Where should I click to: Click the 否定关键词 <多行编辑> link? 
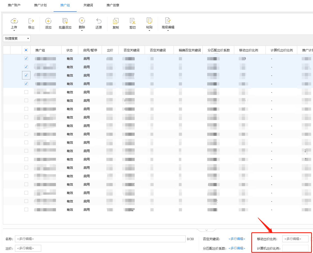tap(237, 239)
